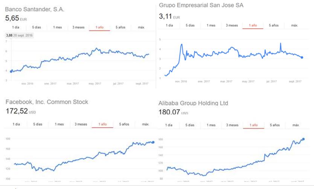Select '1 día' tab on Banco Santander chart
Screen dimensions: 314x189
[x=15, y=27]
